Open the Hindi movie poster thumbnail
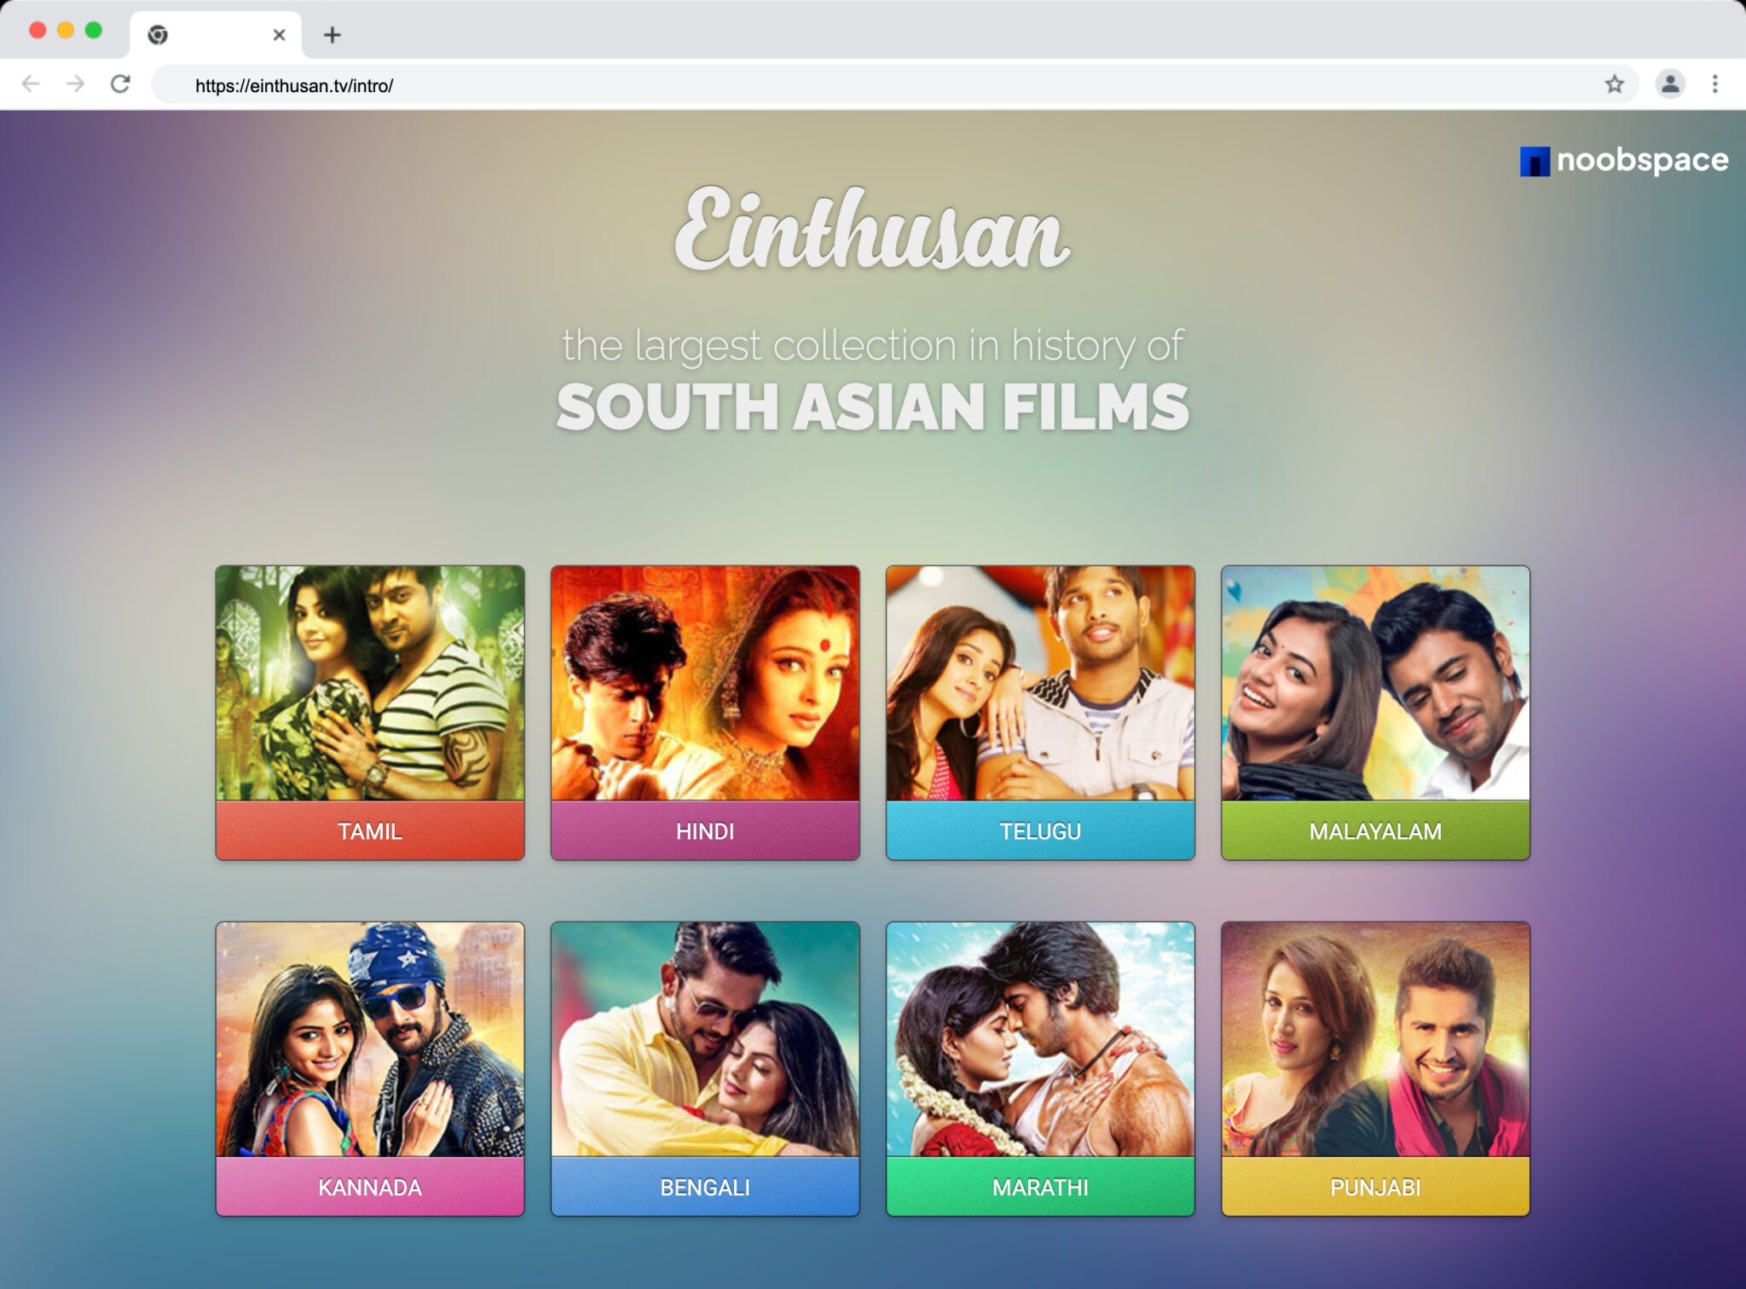Viewport: 1746px width, 1289px height. 705,683
